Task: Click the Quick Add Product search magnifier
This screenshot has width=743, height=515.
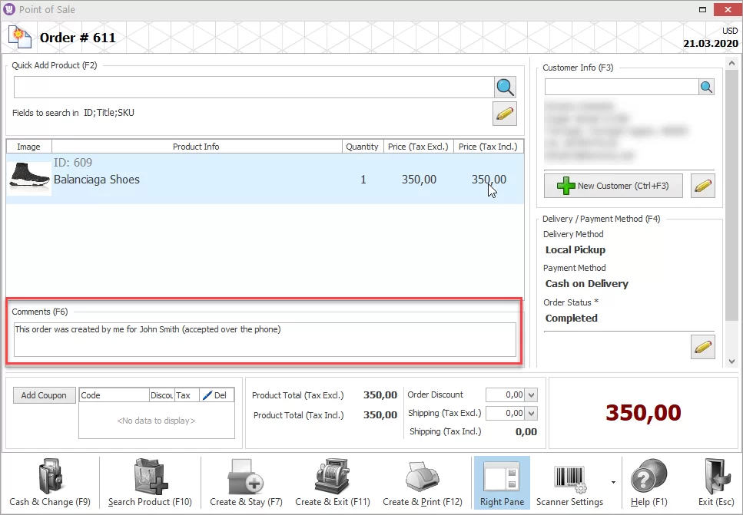Action: (505, 87)
